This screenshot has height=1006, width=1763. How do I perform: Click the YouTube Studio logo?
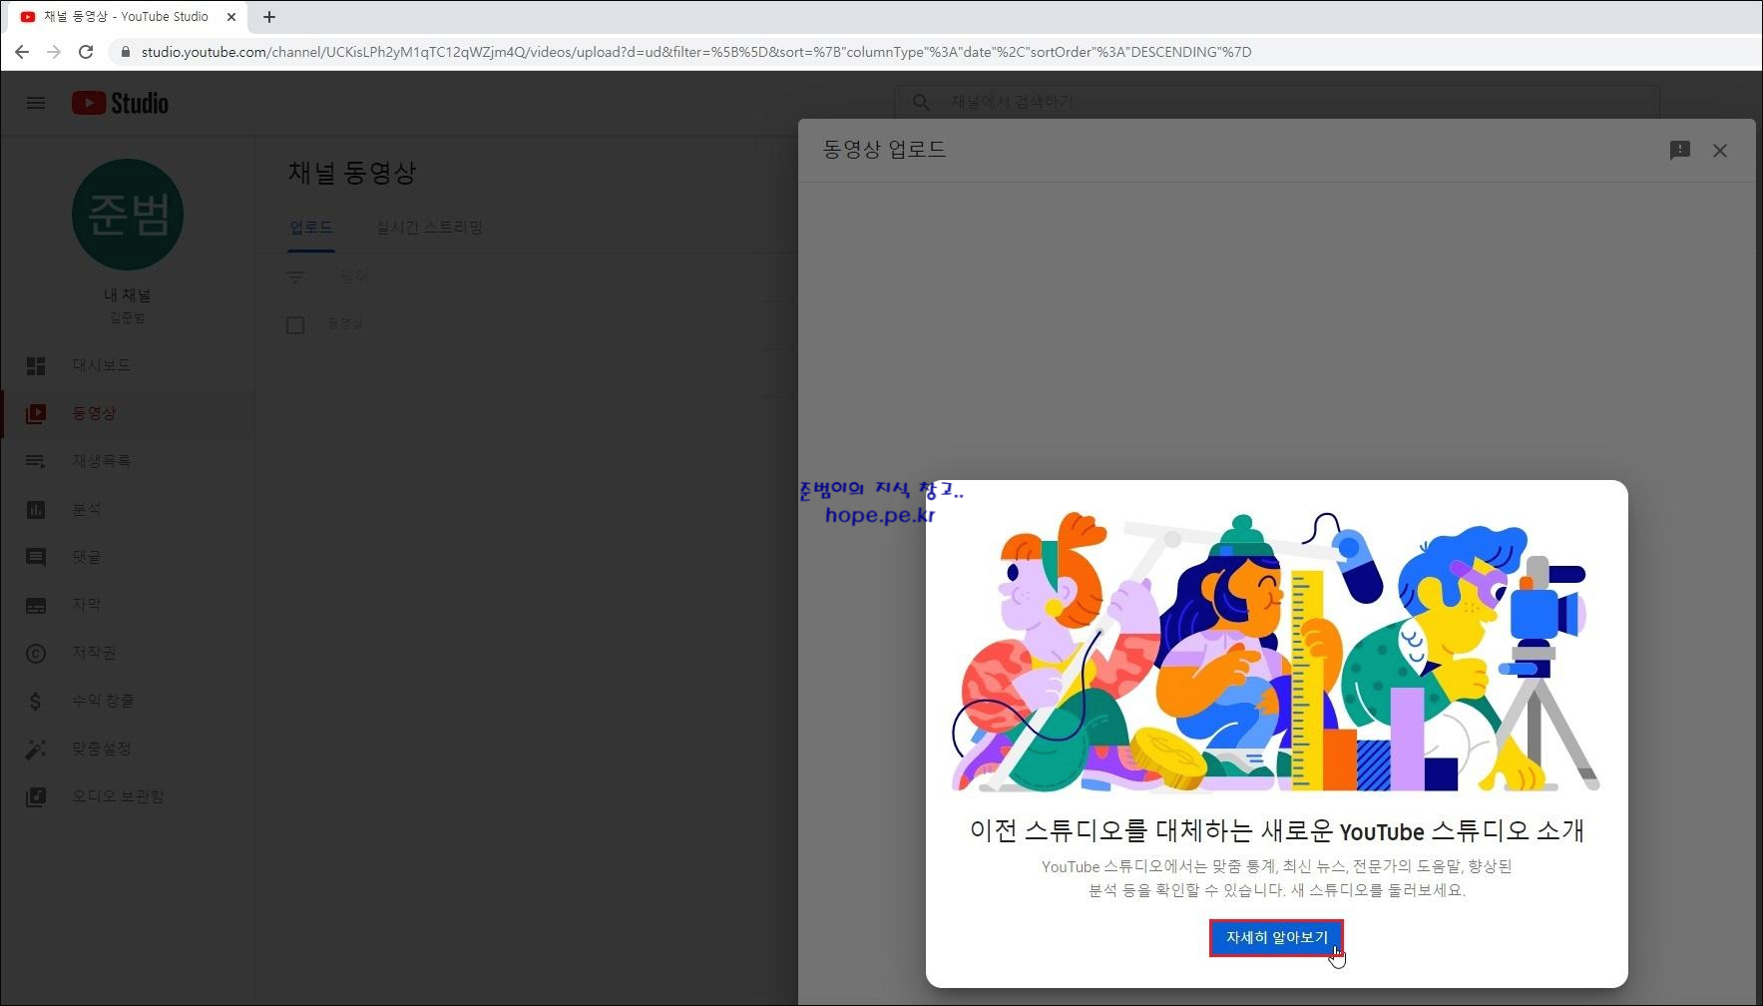point(120,103)
